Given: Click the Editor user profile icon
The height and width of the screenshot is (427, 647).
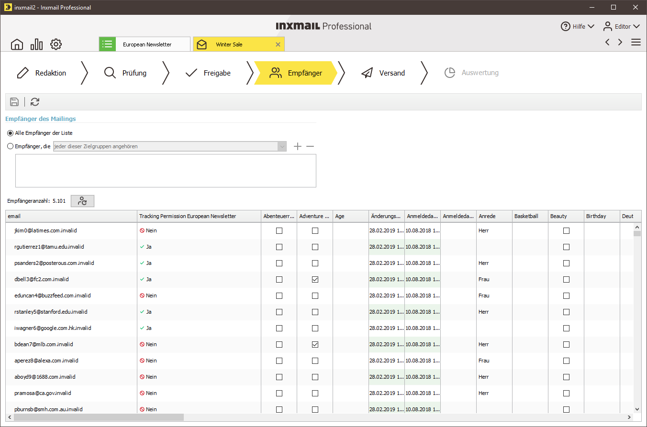Looking at the screenshot, I should click(608, 26).
